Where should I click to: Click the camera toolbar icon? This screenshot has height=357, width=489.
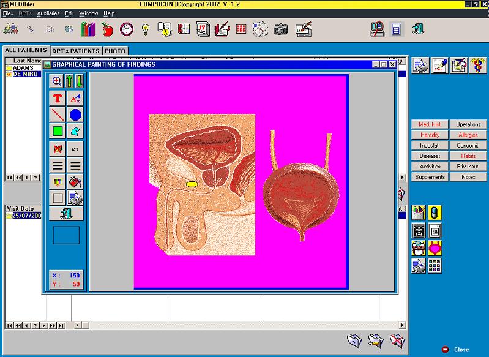[x=280, y=29]
